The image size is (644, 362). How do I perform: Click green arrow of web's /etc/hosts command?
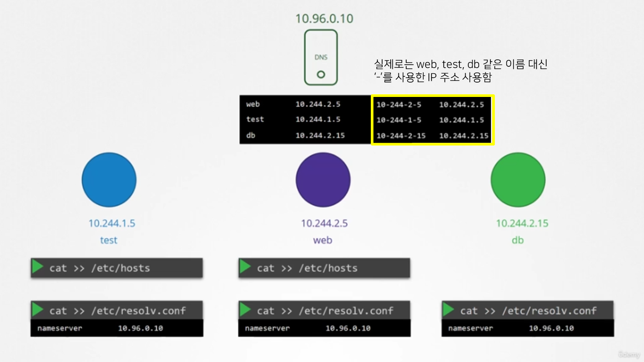click(x=246, y=267)
